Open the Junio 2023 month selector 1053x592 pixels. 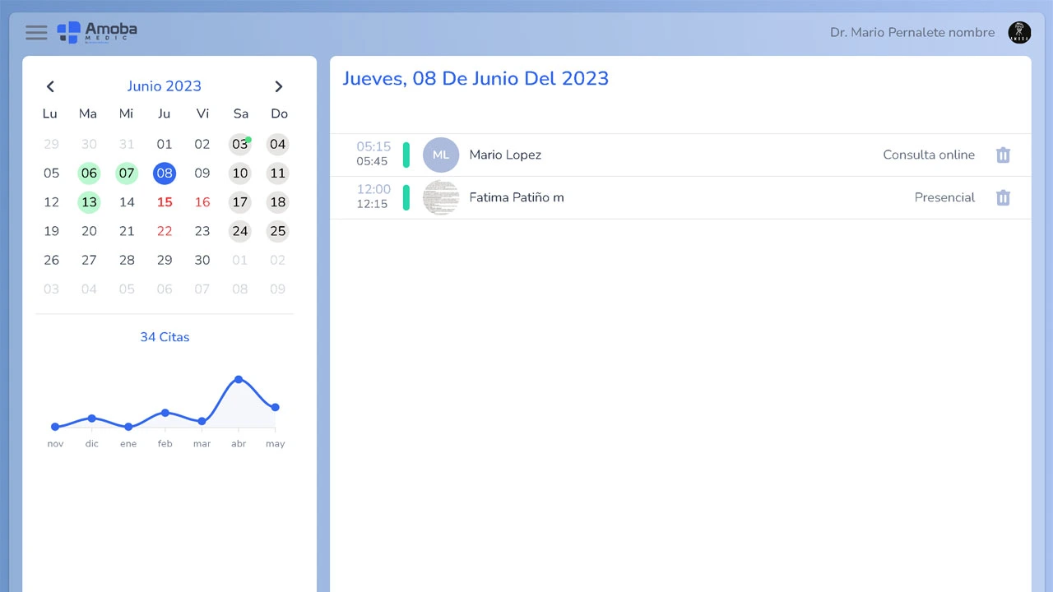[165, 86]
